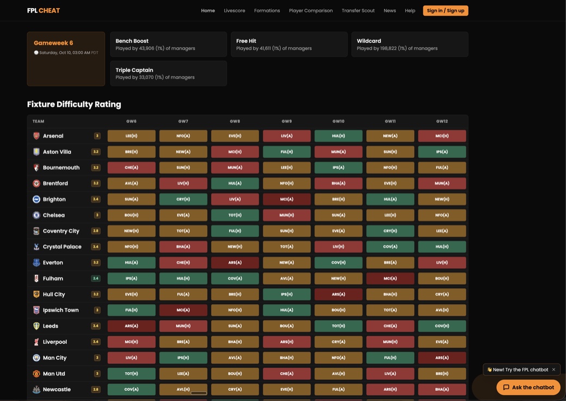Image resolution: width=566 pixels, height=401 pixels.
Task: Click Brentford's GW8 HUL(A) fixture cell
Action: click(235, 183)
